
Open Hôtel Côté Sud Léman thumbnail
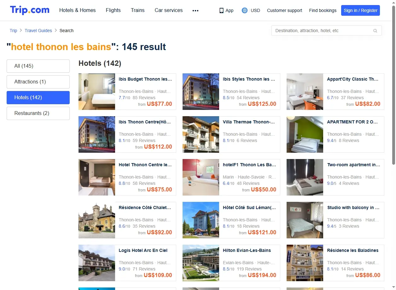[201, 220]
